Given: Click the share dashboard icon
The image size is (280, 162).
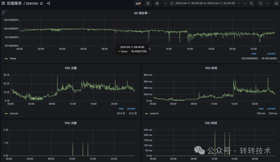Looking at the screenshot, I should tap(48, 3).
